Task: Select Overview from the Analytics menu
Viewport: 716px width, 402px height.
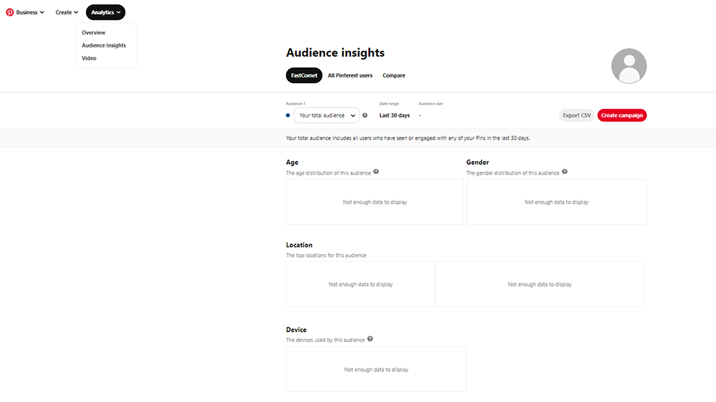Action: (93, 32)
